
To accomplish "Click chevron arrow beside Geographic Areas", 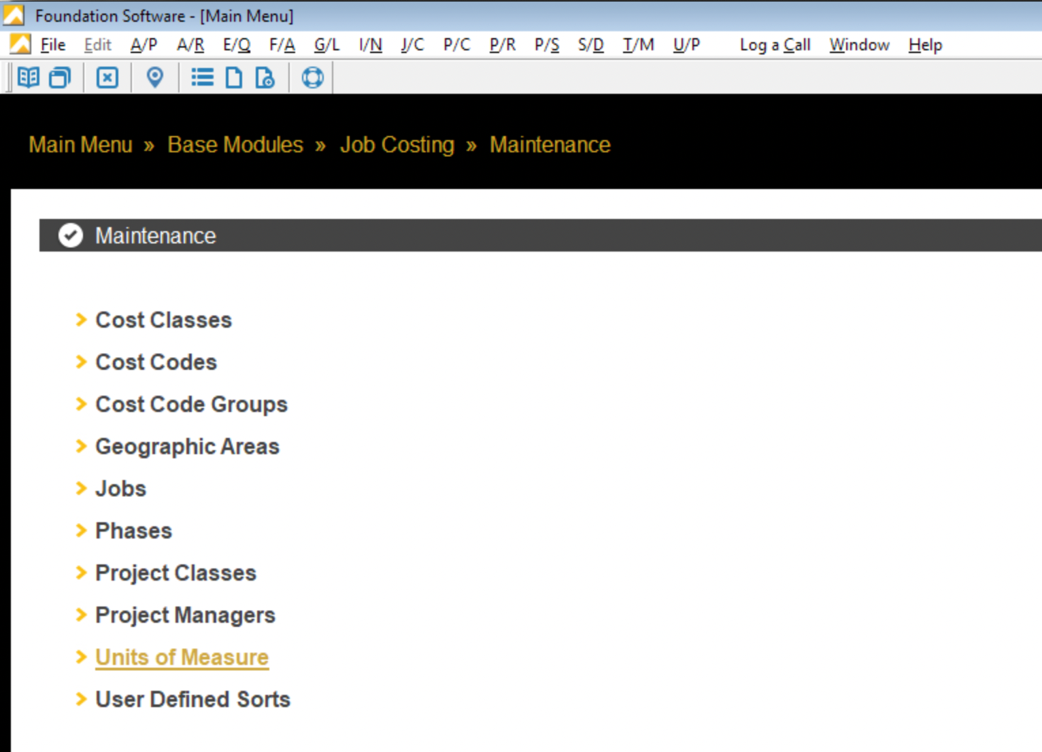I will [x=81, y=446].
